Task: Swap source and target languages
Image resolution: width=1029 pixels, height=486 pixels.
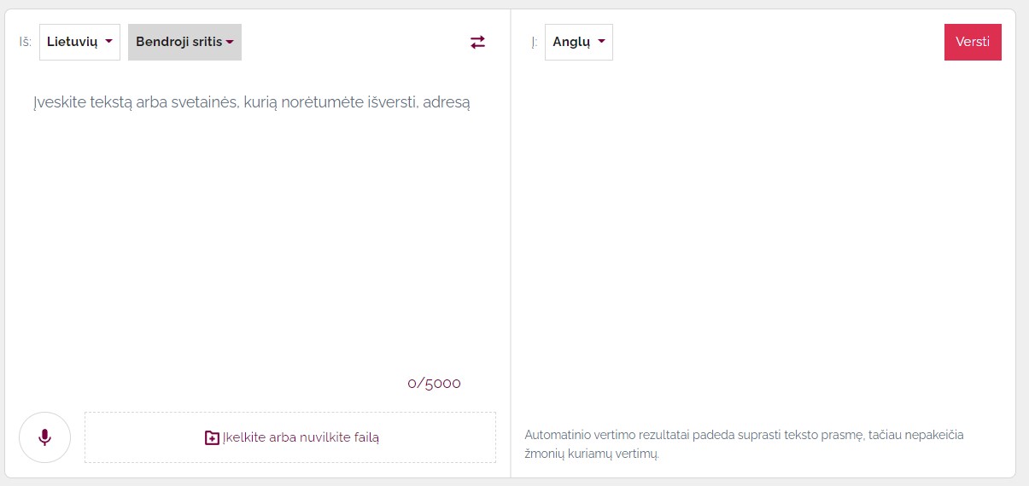Action: 477,42
